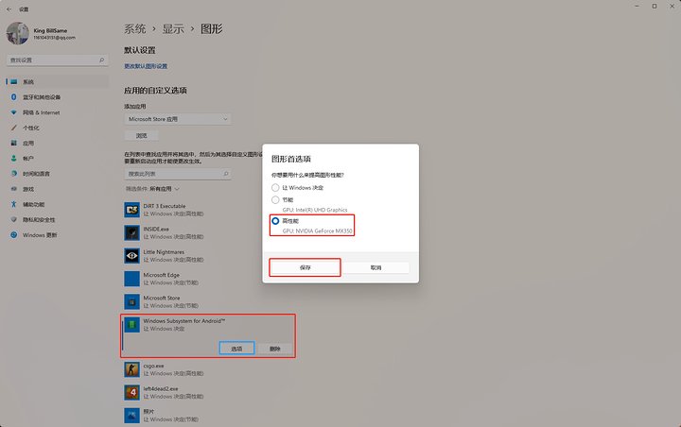
Task: Click the 取消 button in the dialog
Action: [x=375, y=267]
